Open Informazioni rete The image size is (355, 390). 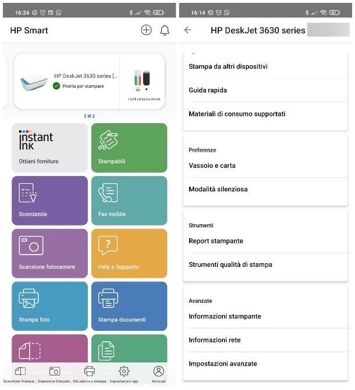265,340
